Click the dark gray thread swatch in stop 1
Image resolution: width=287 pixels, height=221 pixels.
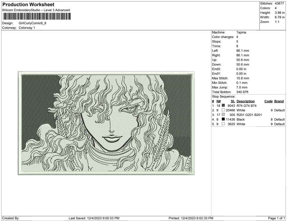click(x=223, y=106)
